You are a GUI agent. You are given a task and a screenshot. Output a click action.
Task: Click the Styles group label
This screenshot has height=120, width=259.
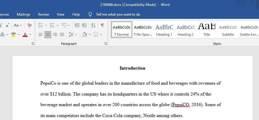[217, 44]
